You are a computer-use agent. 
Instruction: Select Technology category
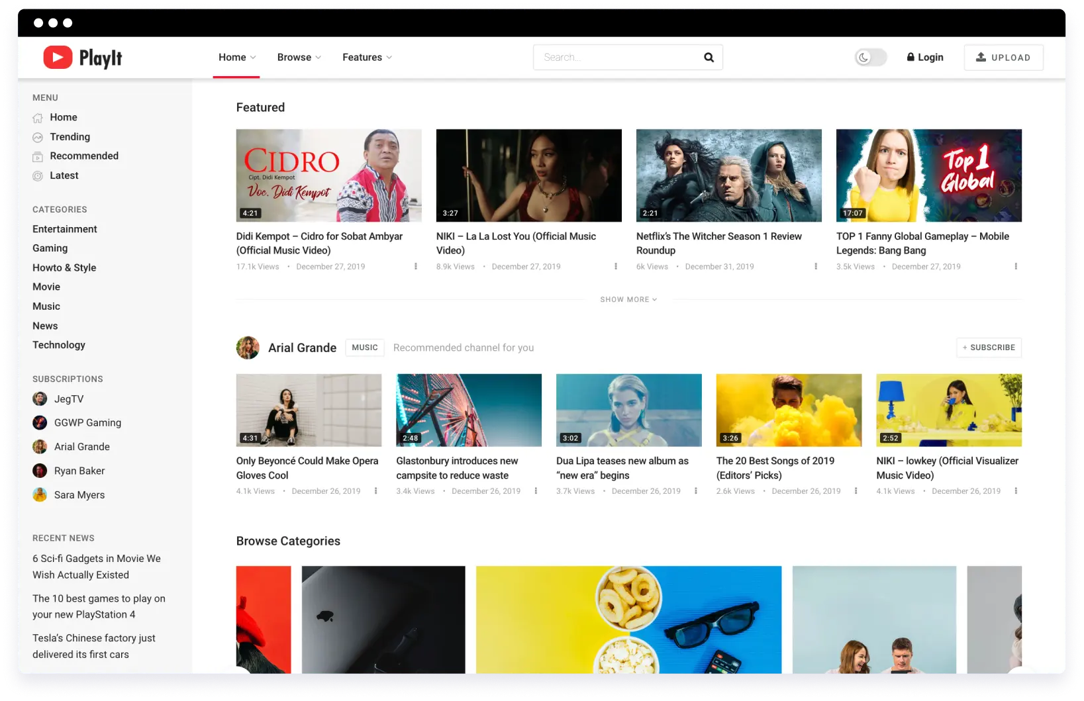[x=59, y=346]
